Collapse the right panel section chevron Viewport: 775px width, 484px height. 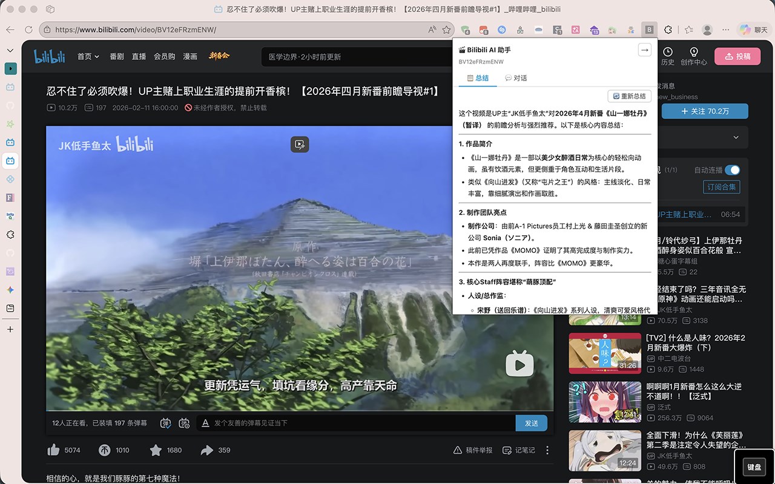[736, 137]
